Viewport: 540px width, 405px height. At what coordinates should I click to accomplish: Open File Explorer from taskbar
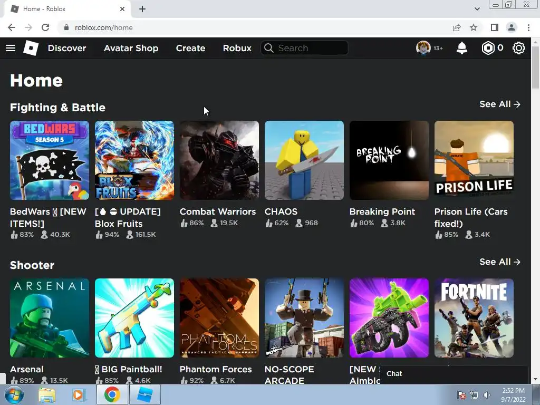point(47,394)
